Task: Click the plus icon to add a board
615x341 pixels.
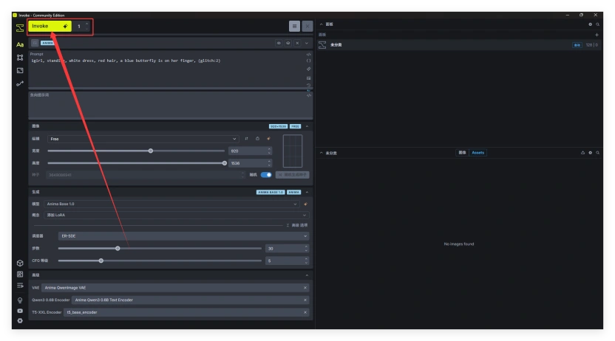Action: tap(597, 35)
